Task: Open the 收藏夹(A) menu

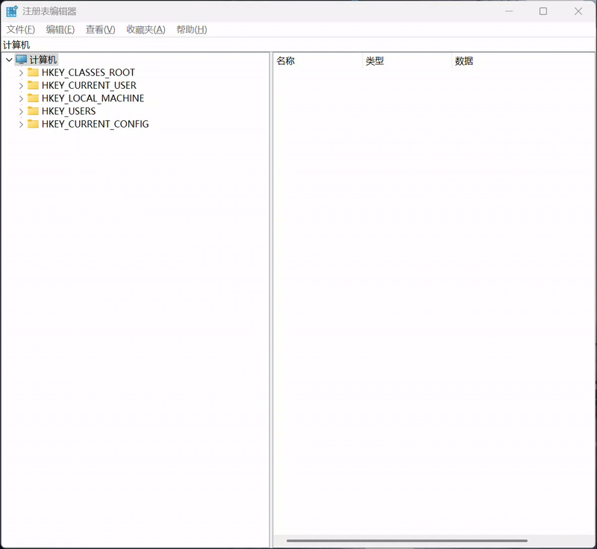Action: (x=146, y=29)
